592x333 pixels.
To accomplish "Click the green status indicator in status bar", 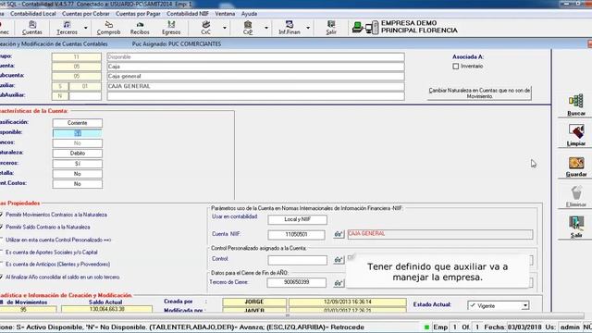I will [426, 327].
